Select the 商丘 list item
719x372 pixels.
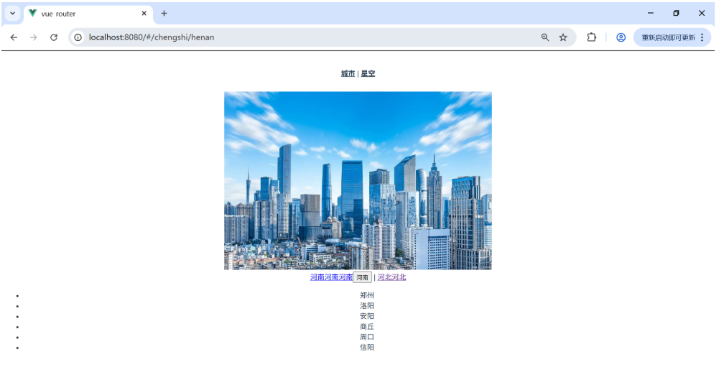click(x=367, y=327)
